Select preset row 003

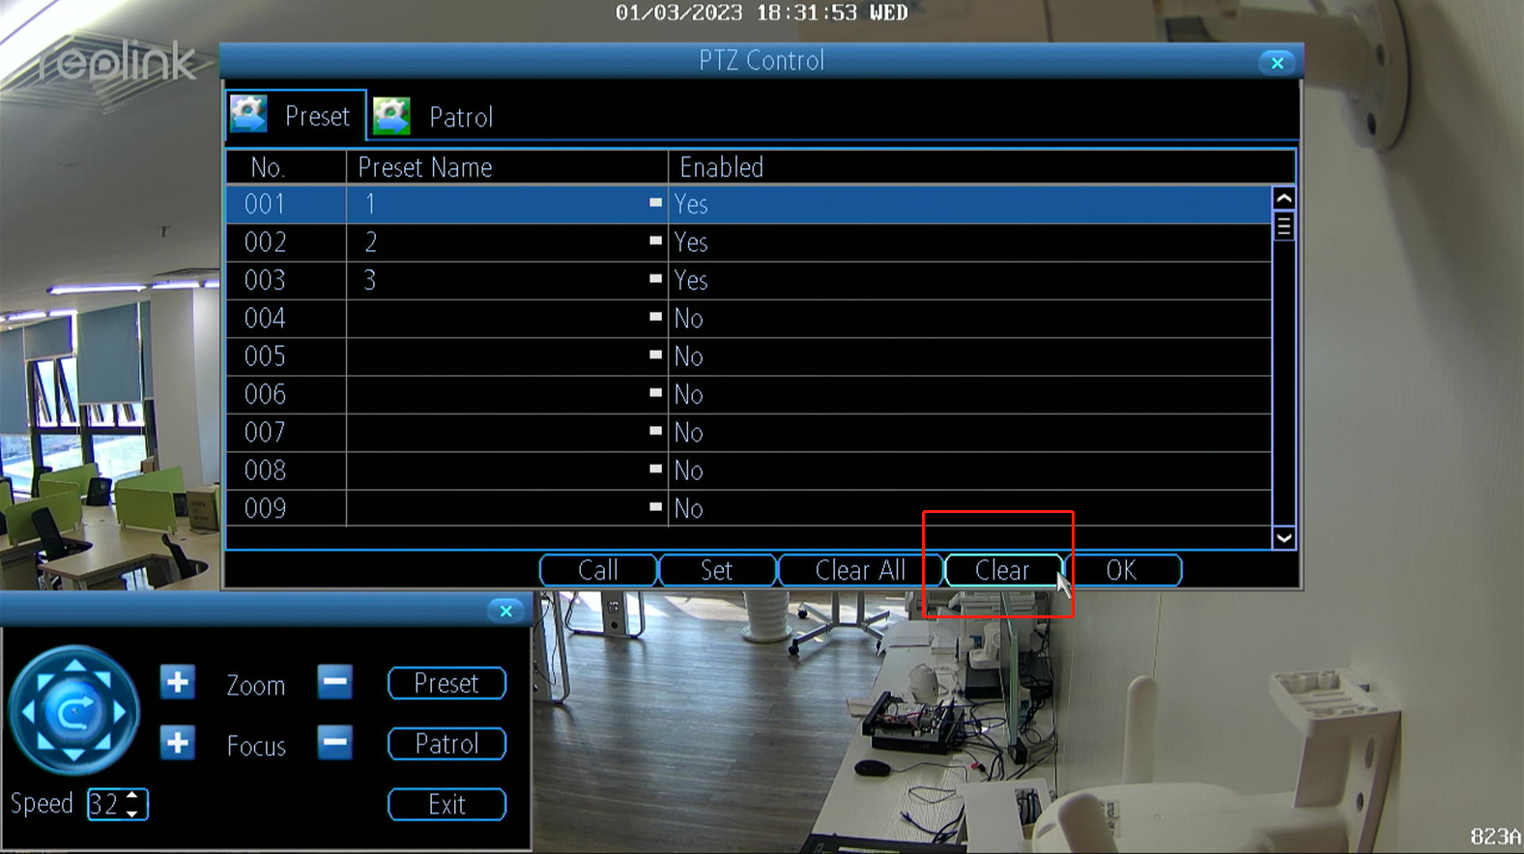click(748, 280)
